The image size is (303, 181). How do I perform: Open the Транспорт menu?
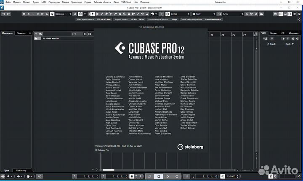[x=77, y=2]
